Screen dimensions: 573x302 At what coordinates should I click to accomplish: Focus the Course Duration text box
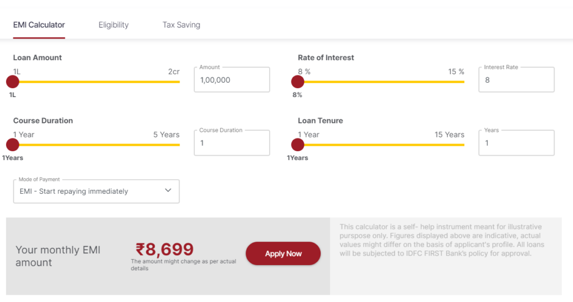[x=232, y=142]
